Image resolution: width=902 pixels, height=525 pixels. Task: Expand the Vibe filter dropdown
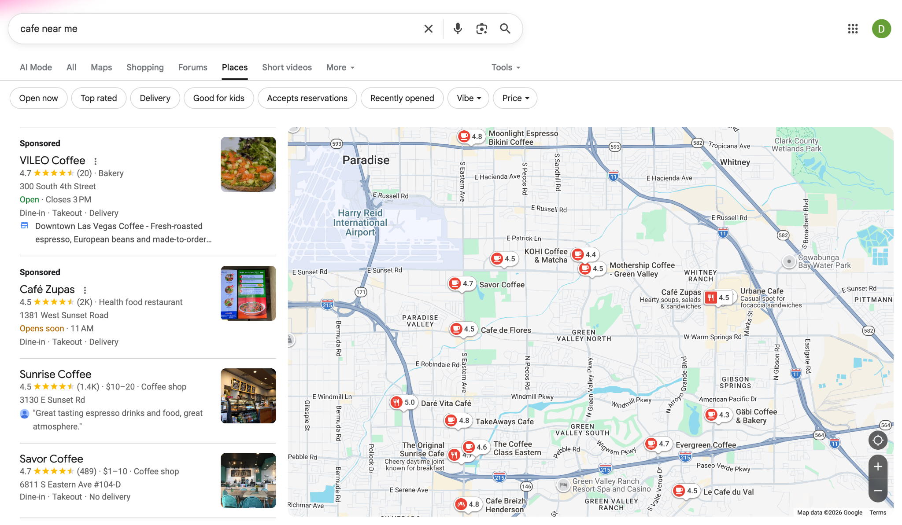pos(468,98)
